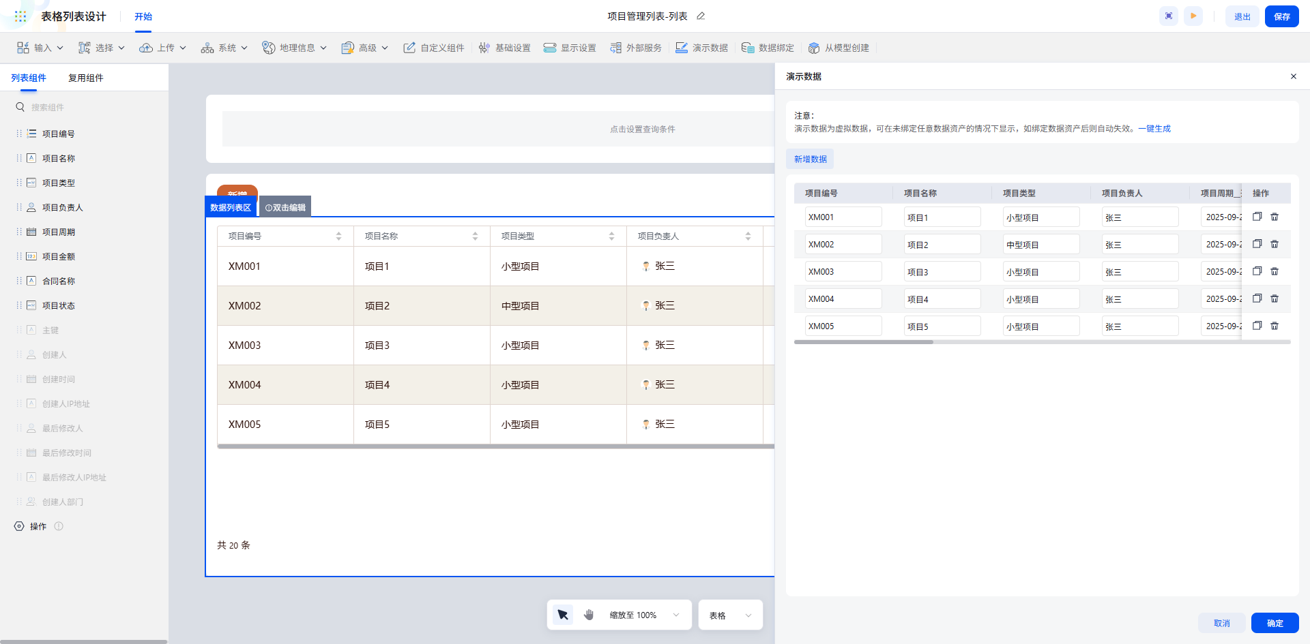
Task: Select the hand pan tool
Action: tap(589, 615)
